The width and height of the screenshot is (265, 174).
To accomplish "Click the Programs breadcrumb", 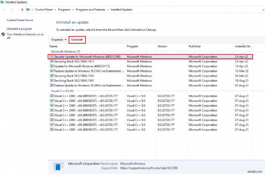I will pos(64,10).
